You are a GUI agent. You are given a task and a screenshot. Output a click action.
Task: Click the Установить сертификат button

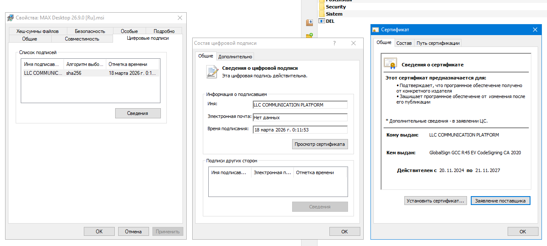[436, 201]
